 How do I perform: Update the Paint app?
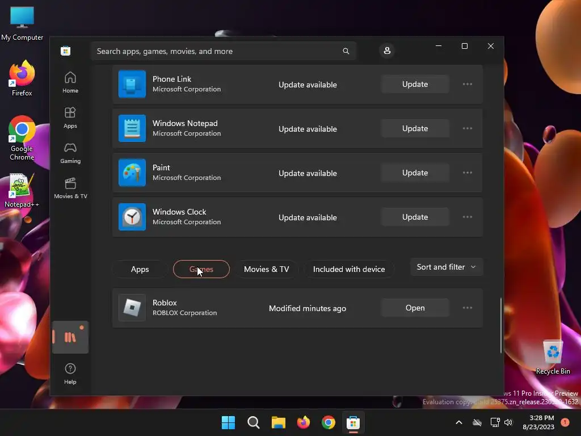[415, 173]
